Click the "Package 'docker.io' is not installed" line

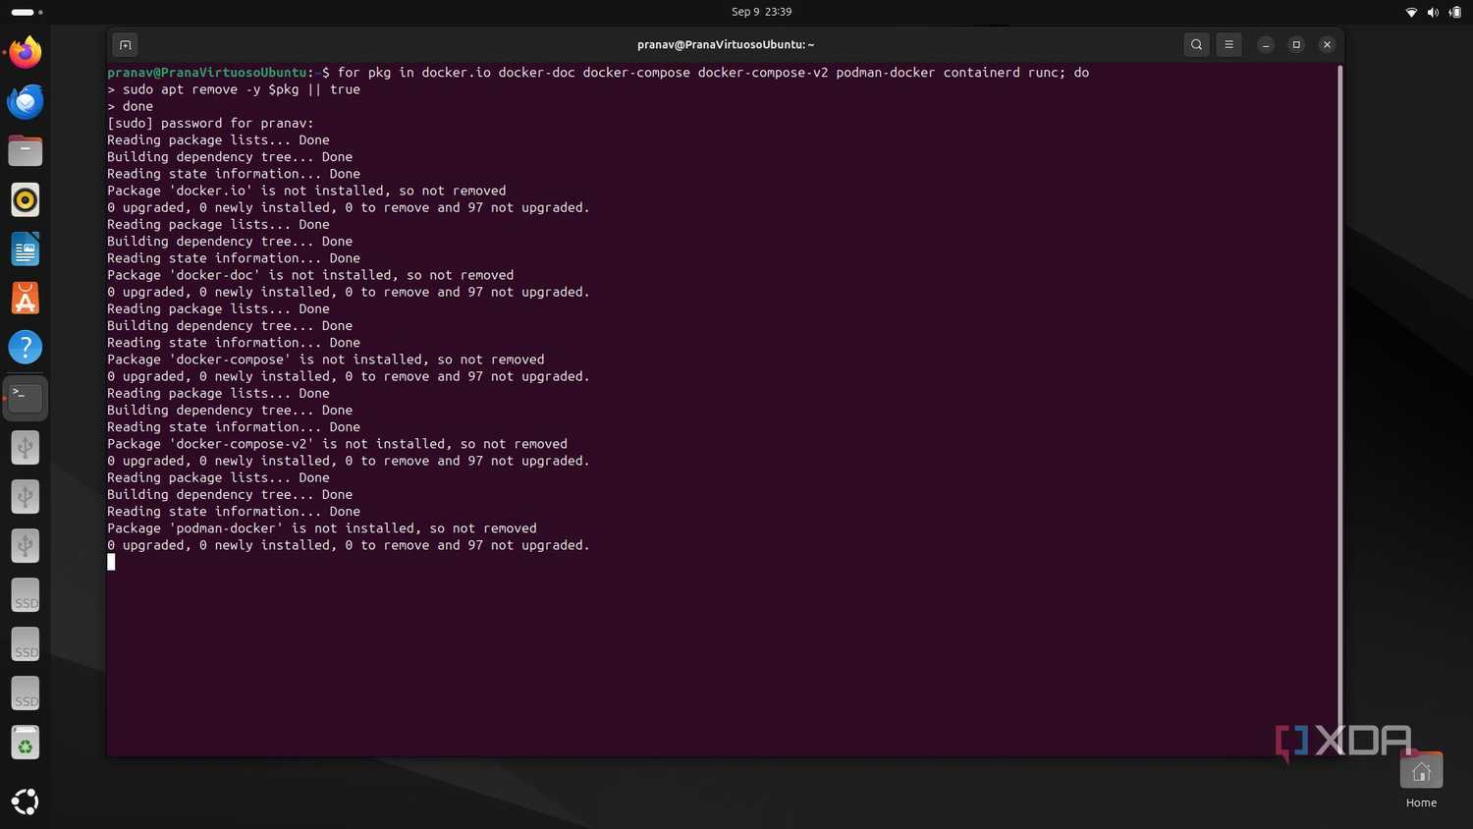[306, 191]
